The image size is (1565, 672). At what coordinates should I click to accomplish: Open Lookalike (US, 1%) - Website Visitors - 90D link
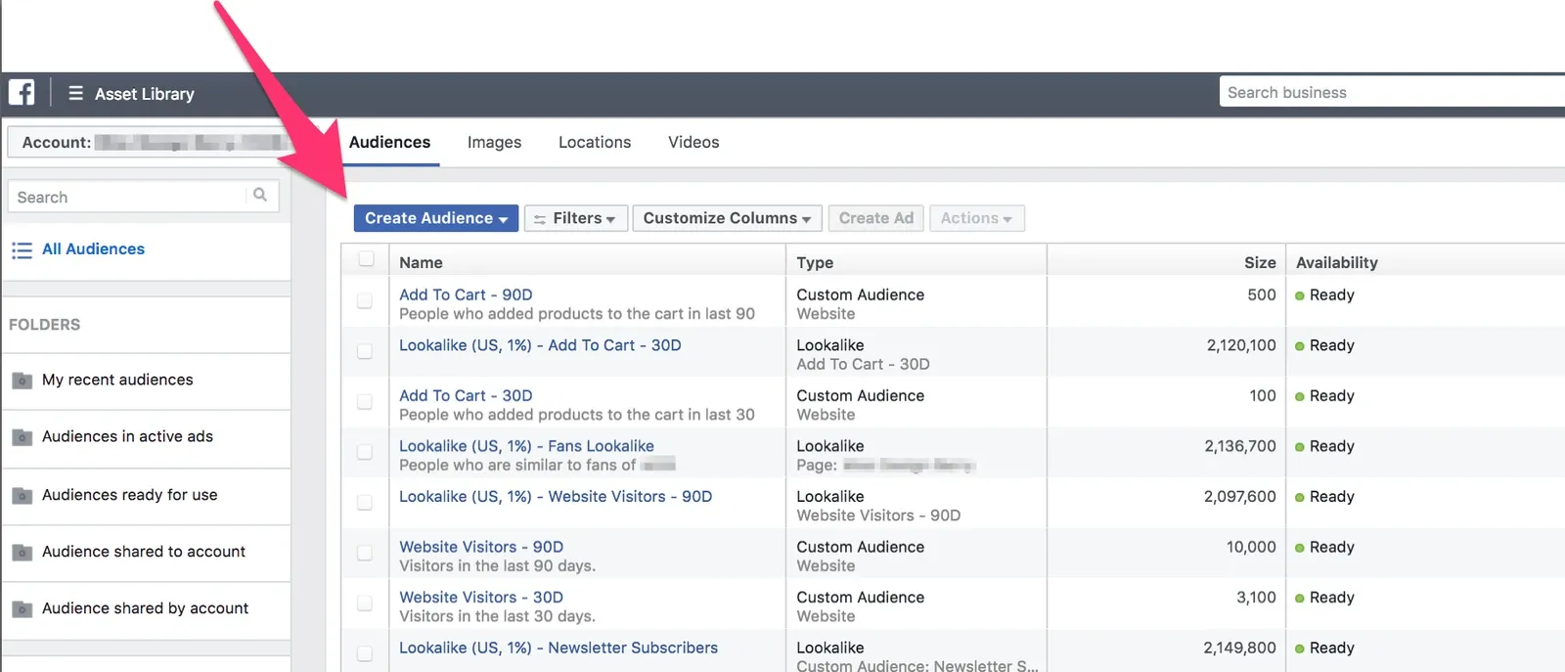click(x=556, y=497)
